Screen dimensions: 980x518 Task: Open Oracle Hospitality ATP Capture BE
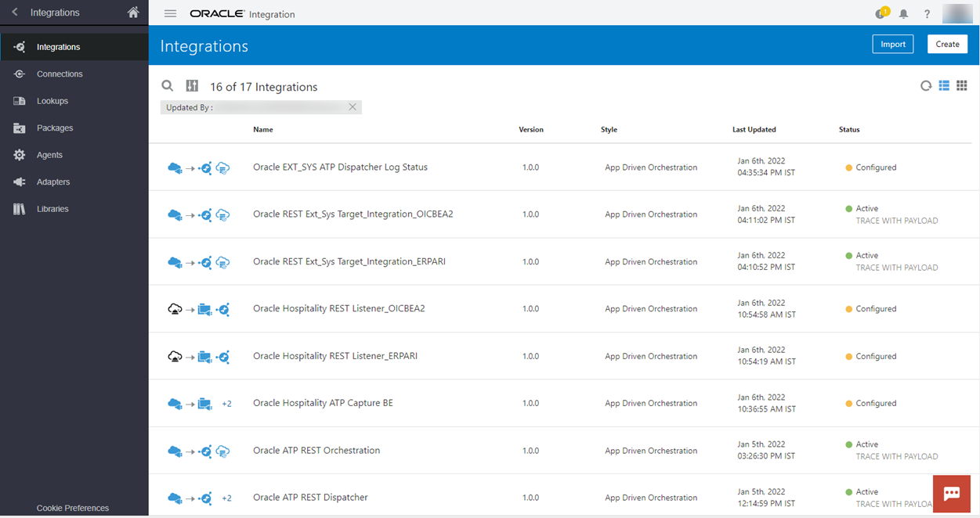click(323, 403)
